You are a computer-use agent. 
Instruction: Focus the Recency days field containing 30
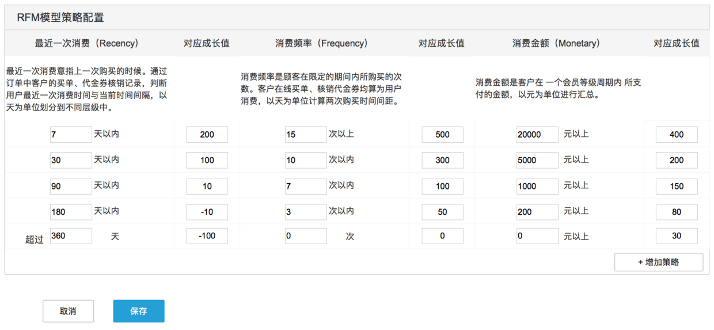click(x=71, y=161)
